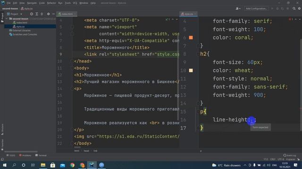The image size is (302, 169).
Task: Open the Terminal tool window
Action: pos(41,155)
